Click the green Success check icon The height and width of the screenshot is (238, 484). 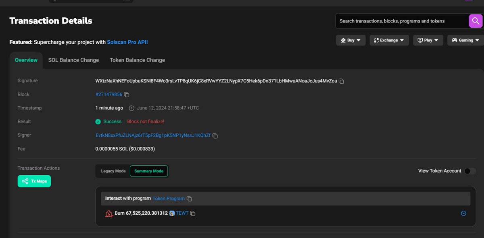pyautogui.click(x=98, y=121)
